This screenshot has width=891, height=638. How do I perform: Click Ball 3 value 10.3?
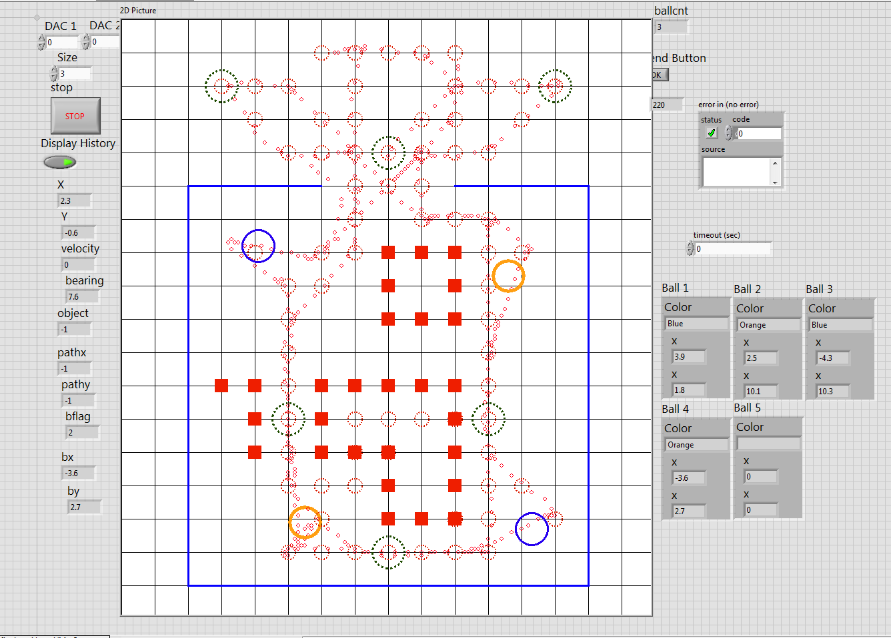833,391
